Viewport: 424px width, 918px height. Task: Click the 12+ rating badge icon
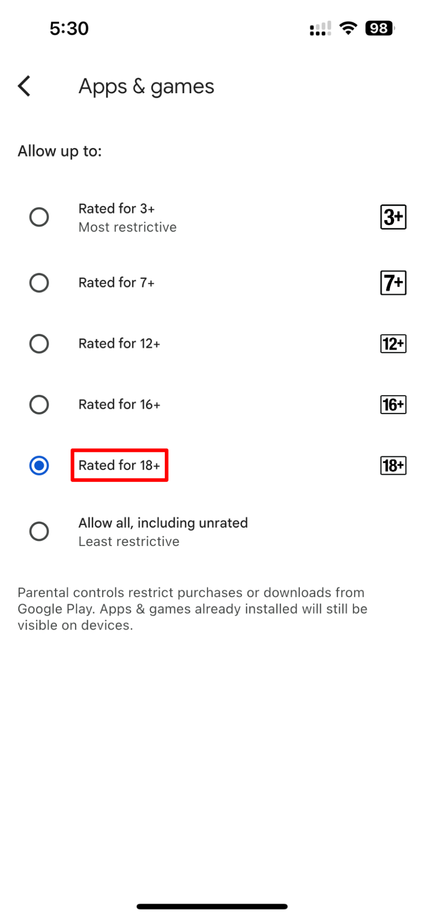point(393,343)
